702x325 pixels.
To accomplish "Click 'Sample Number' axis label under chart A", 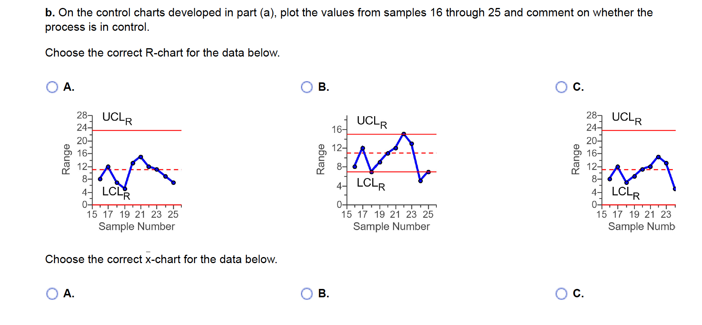I will point(137,227).
